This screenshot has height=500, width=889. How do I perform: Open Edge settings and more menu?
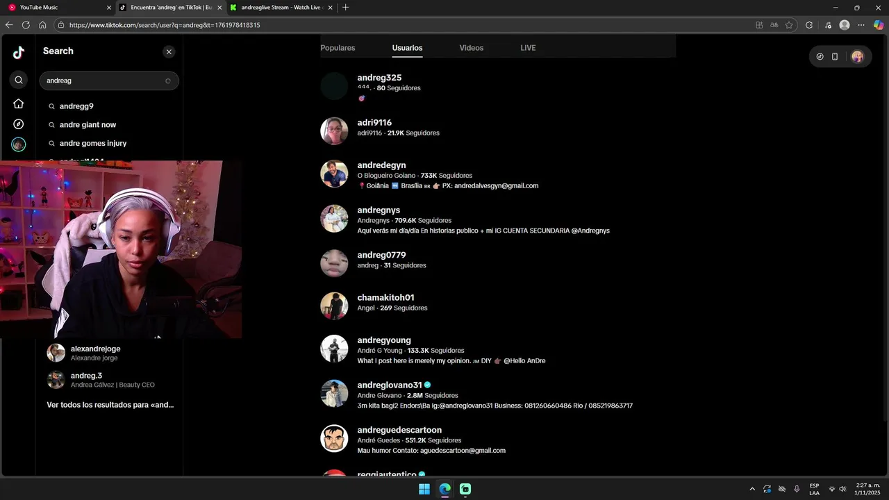[861, 25]
